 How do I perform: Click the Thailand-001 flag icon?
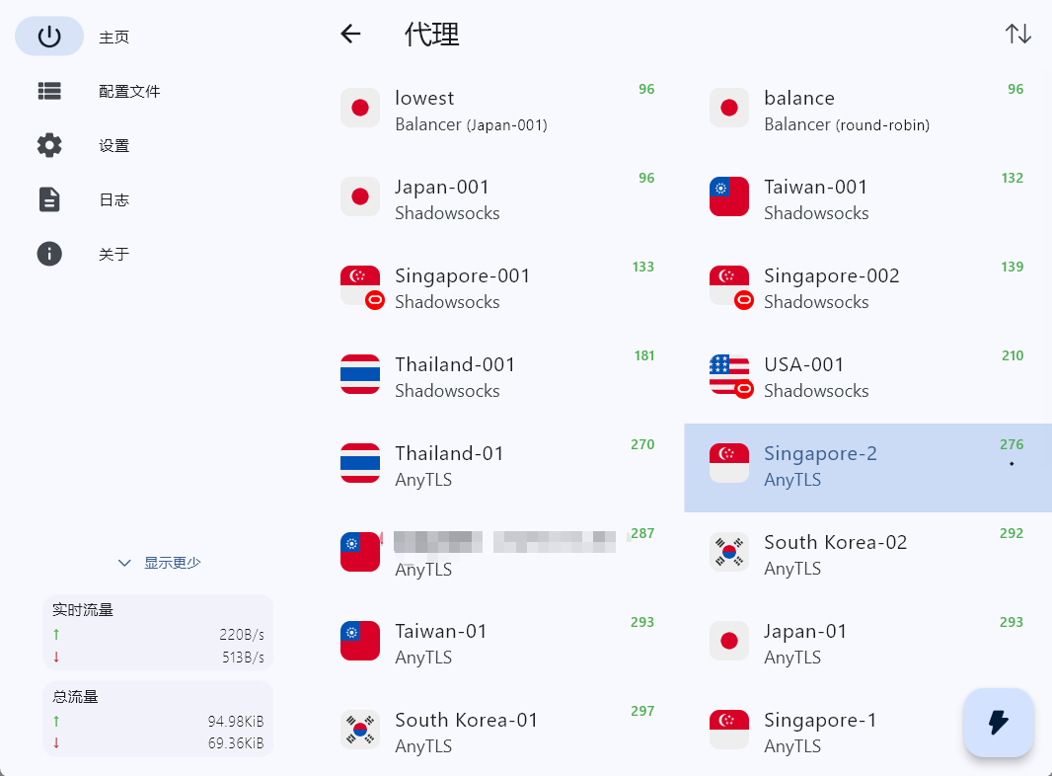coord(360,375)
